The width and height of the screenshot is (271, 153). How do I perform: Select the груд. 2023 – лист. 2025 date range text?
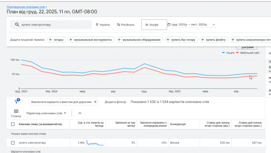pyautogui.click(x=189, y=25)
